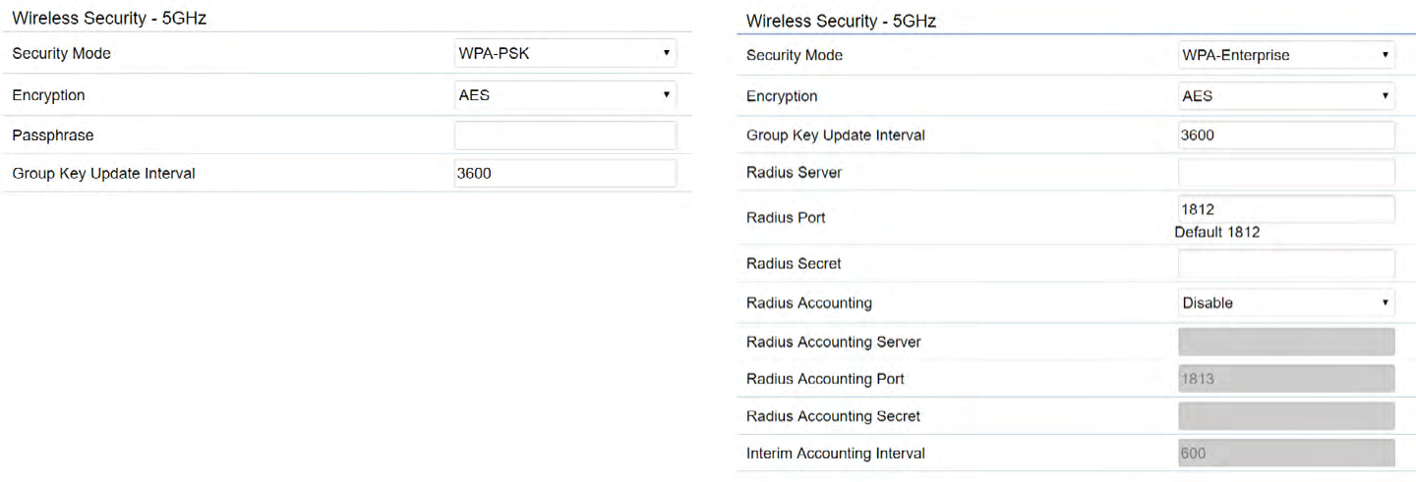Focus the Radius Port field showing 1812
The height and width of the screenshot is (482, 1416).
pos(1286,209)
